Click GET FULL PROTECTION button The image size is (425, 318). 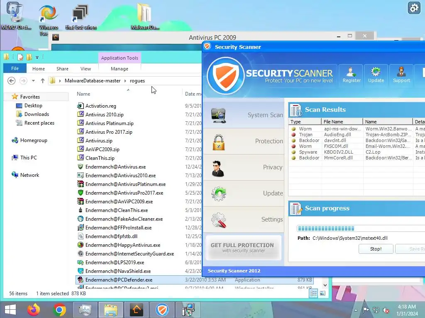pyautogui.click(x=243, y=248)
